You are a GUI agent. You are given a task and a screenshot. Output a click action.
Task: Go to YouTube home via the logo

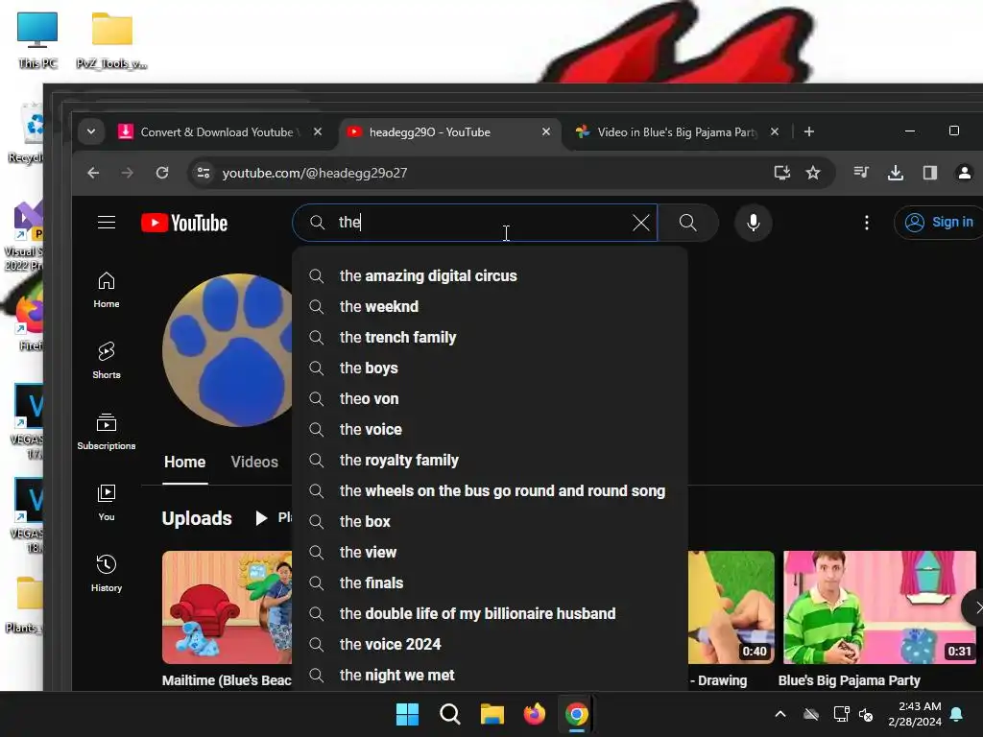184,223
